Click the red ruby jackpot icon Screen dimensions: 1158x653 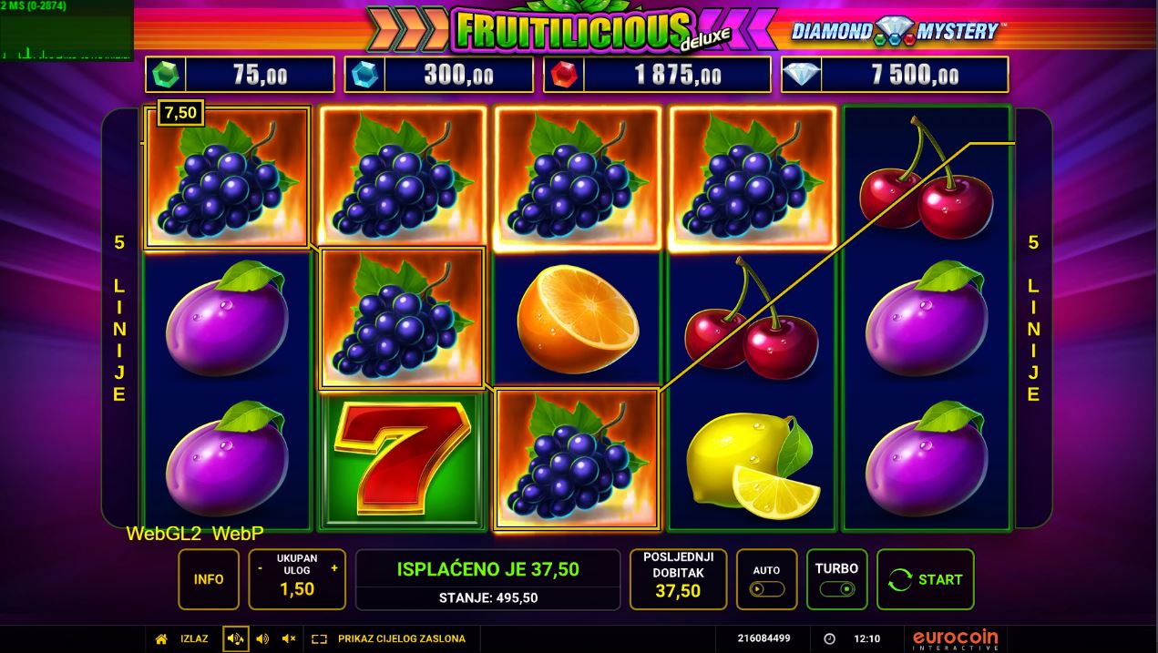564,75
